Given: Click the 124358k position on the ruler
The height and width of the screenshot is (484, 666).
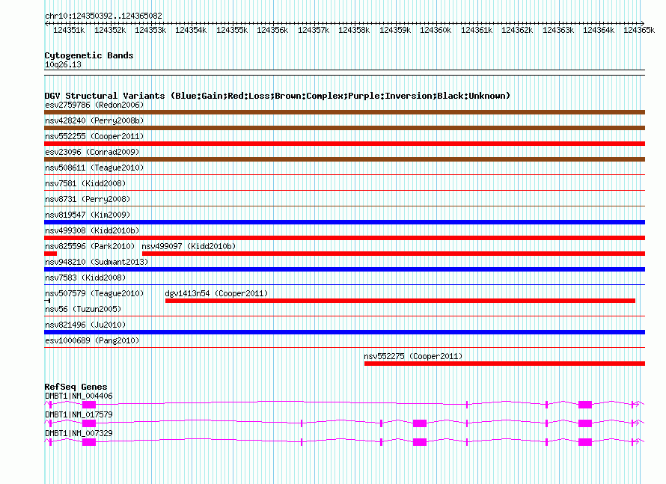Looking at the screenshot, I should (354, 30).
